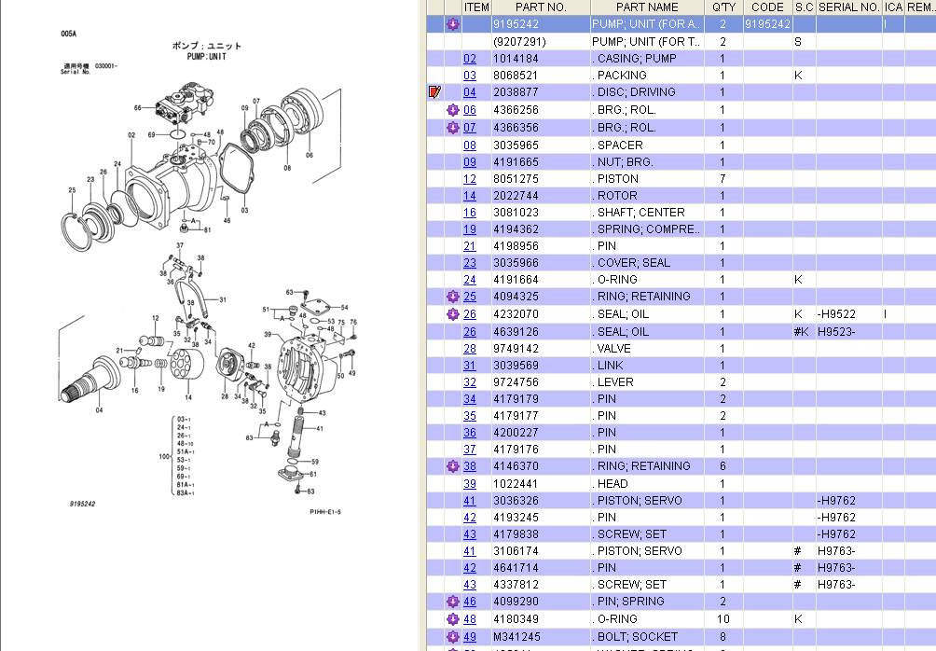Click the Q'TY column header
The height and width of the screenshot is (651, 936).
tap(723, 7)
